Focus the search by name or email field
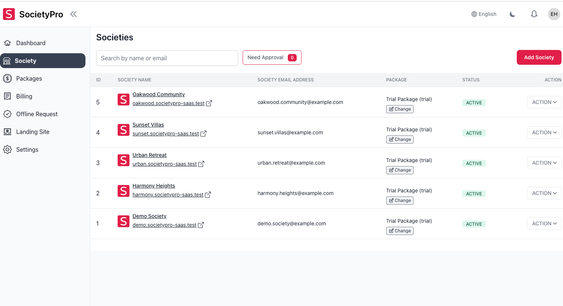563x306 pixels. tap(167, 58)
